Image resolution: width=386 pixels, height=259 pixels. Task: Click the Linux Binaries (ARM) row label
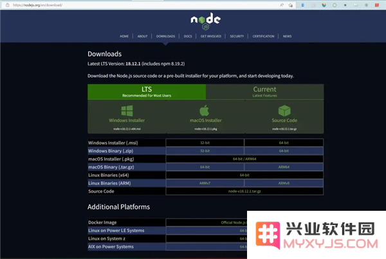pos(109,183)
